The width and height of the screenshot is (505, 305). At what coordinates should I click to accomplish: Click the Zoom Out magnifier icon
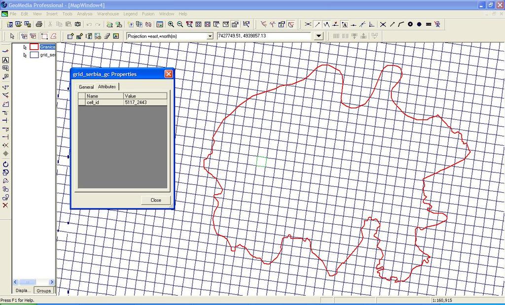(x=180, y=24)
